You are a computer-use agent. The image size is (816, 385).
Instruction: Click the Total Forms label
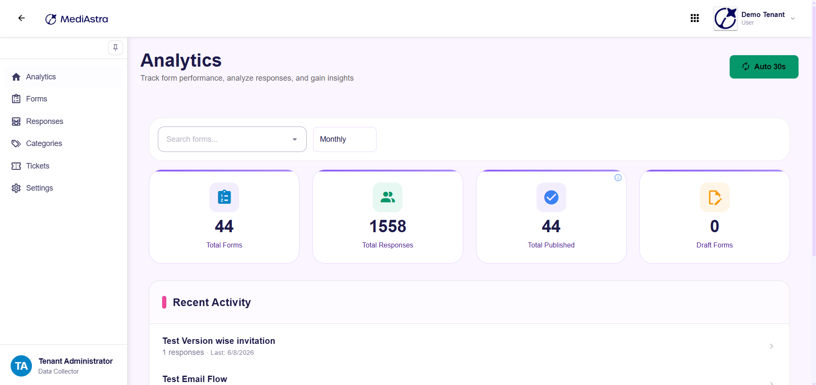click(x=224, y=245)
